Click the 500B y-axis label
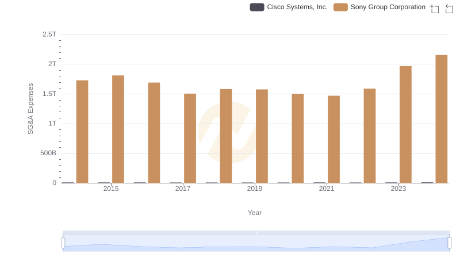The image size is (460, 265). pyautogui.click(x=48, y=153)
